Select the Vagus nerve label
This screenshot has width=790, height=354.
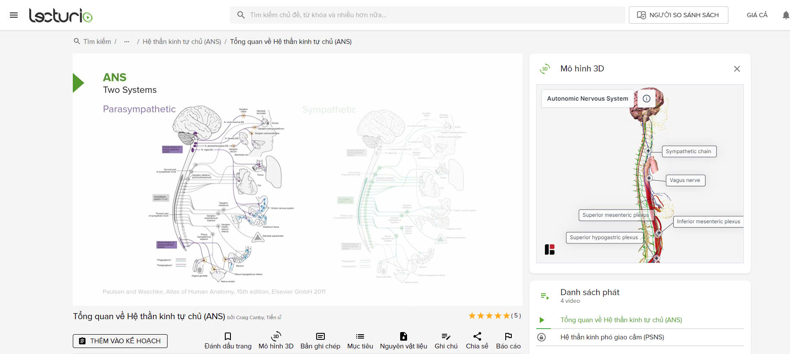[685, 180]
